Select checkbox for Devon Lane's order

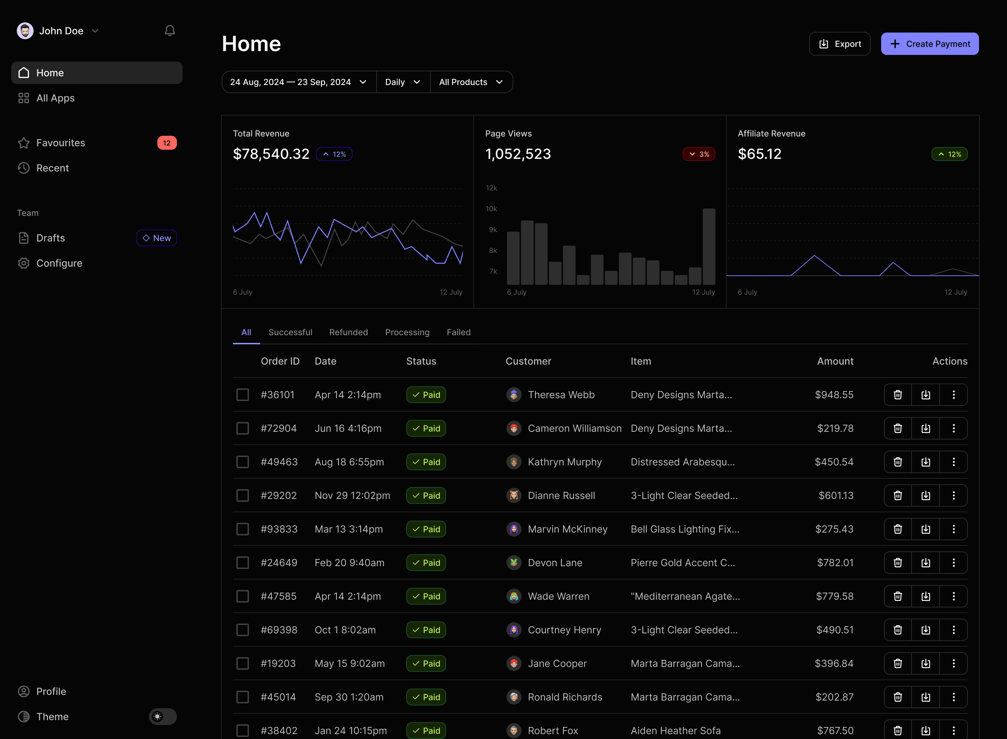(243, 562)
